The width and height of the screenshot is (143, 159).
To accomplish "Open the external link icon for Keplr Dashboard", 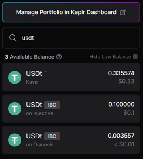I will coord(123,12).
